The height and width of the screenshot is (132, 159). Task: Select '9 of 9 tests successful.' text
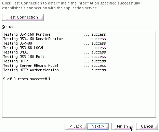coord(28,79)
